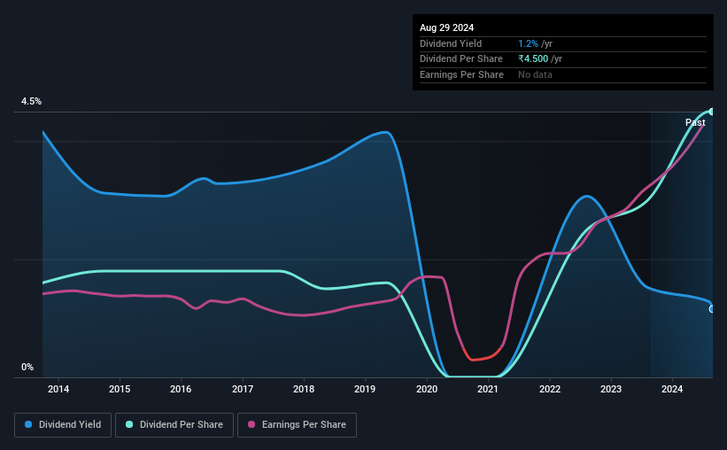
Task: Click the Aug 29 2024 tooltip date
Action: [x=446, y=27]
